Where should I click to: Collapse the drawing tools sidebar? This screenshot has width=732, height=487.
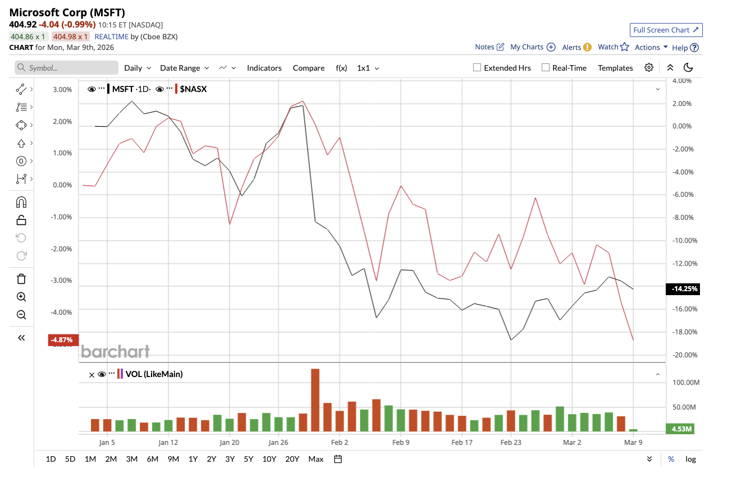pos(21,338)
